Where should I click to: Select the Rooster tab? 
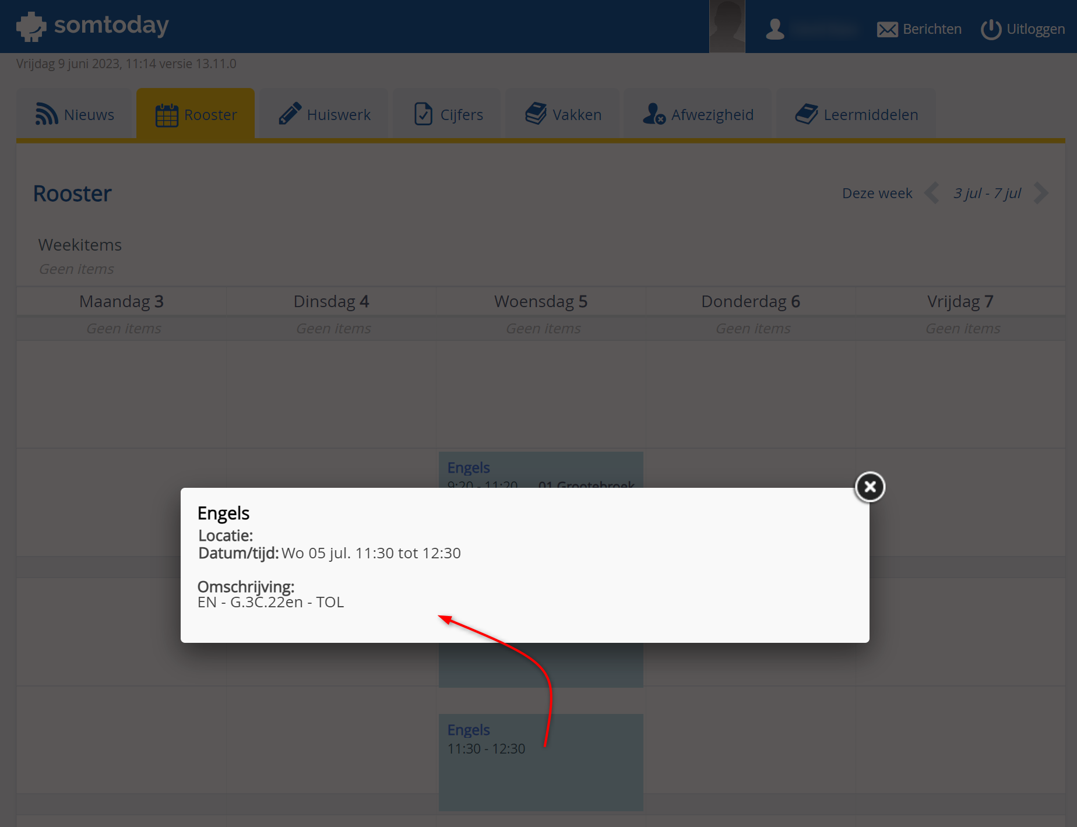tap(195, 114)
